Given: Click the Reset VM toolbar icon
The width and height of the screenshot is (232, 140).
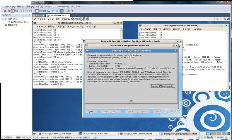Looking at the screenshot, I should click(16, 11).
